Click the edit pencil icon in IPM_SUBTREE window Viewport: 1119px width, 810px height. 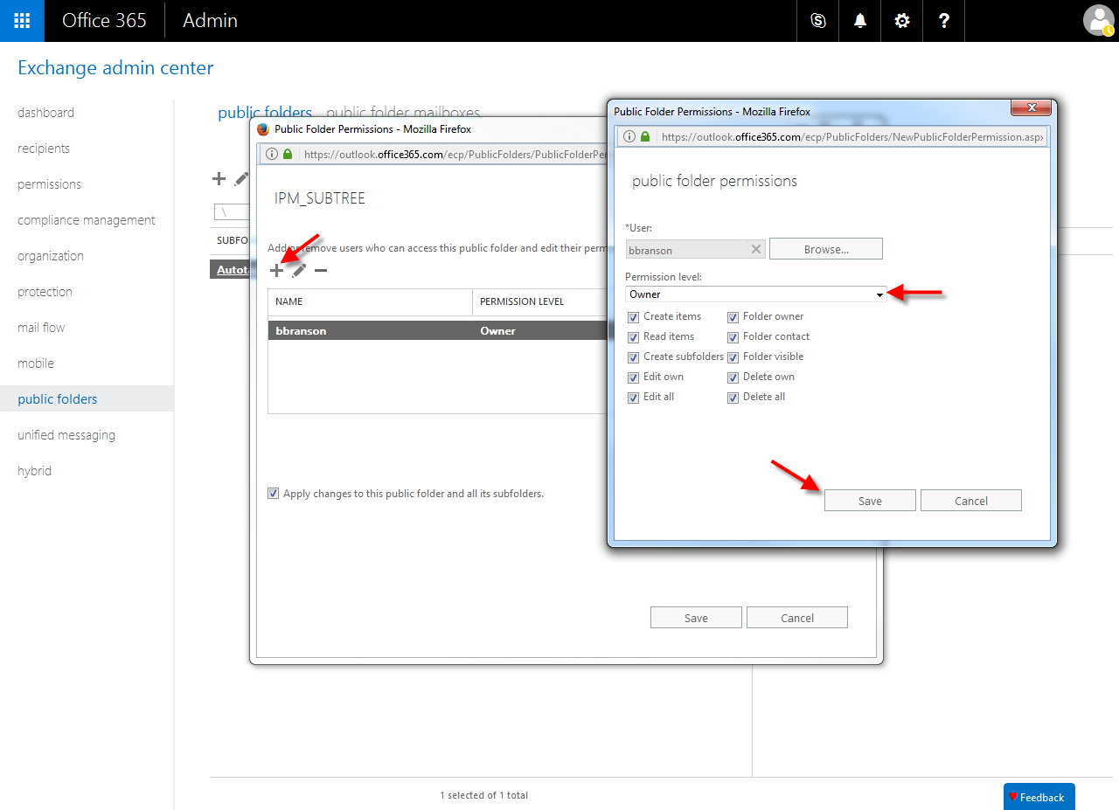(x=299, y=271)
